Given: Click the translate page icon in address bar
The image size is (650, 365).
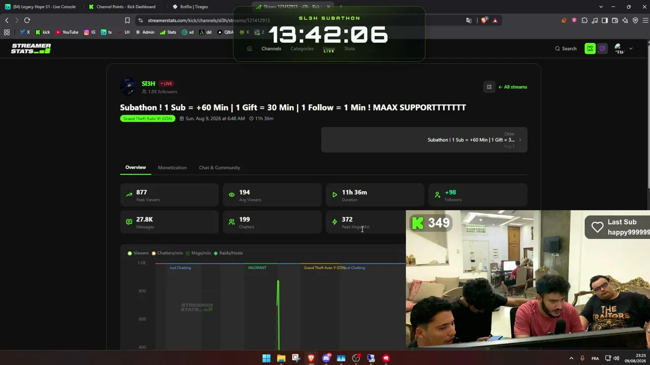Looking at the screenshot, I should coord(469,20).
